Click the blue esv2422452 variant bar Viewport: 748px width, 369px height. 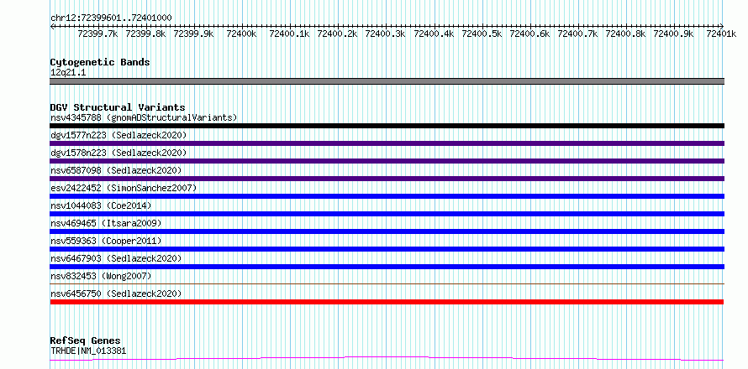pos(387,196)
